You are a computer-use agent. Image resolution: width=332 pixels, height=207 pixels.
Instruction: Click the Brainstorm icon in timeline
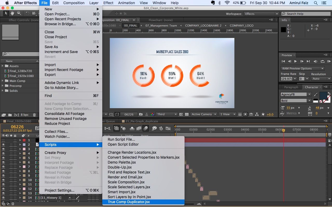coord(154,128)
